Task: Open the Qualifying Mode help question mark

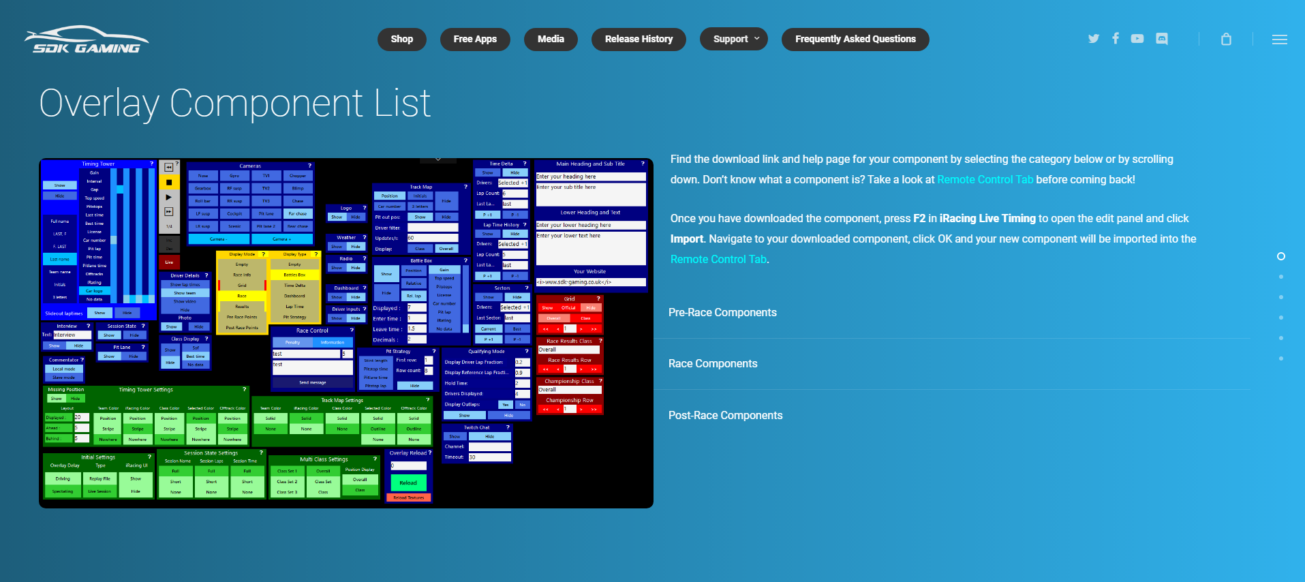Action: click(526, 352)
